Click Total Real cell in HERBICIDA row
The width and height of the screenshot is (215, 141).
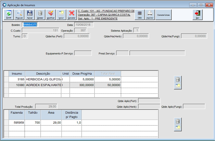pyautogui.click(x=108, y=79)
